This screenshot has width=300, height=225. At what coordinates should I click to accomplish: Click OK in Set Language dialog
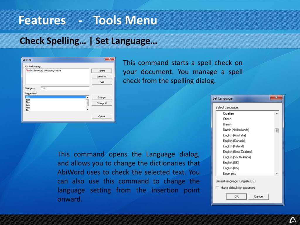pos(236,197)
